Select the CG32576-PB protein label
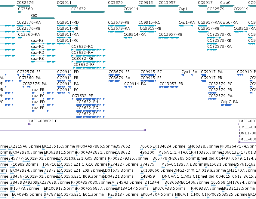 29,72
